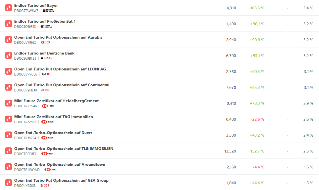Screen dimensions: 319x190
Task: Click the UBS logo under the Aurubis certificate
Action: coord(45,42)
